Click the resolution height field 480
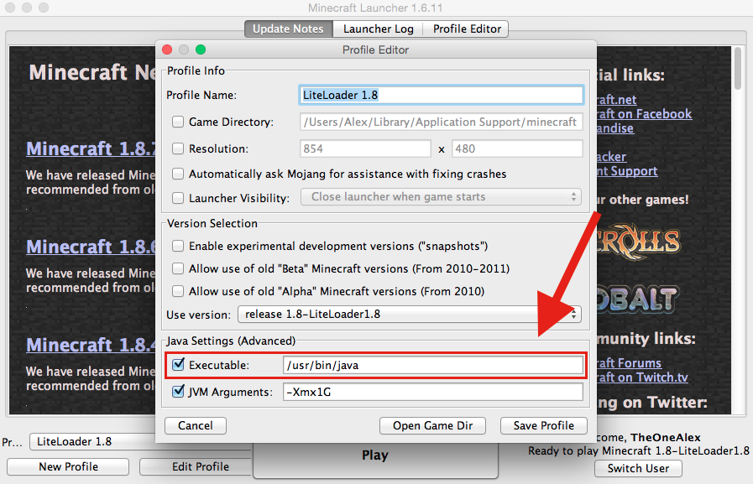The image size is (753, 484). [517, 148]
